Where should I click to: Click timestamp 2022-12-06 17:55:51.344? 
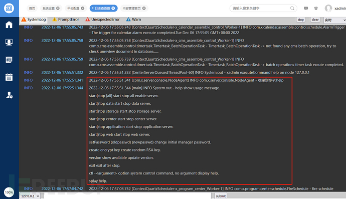pos(62,88)
